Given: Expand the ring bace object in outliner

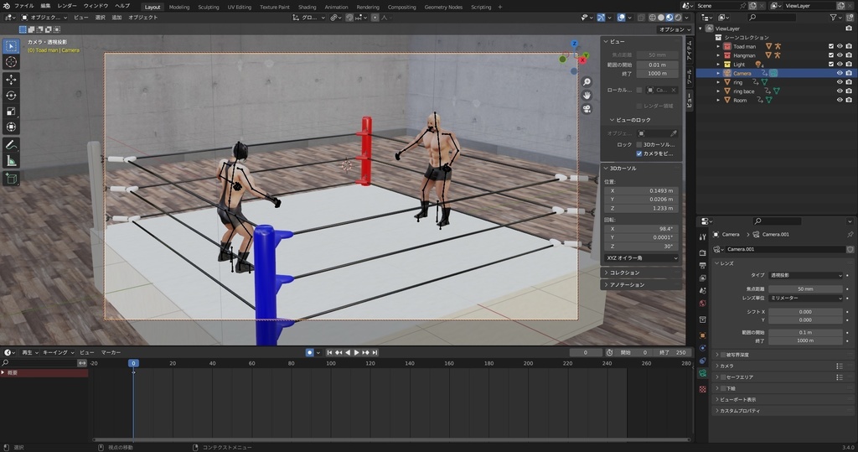Looking at the screenshot, I should point(718,91).
